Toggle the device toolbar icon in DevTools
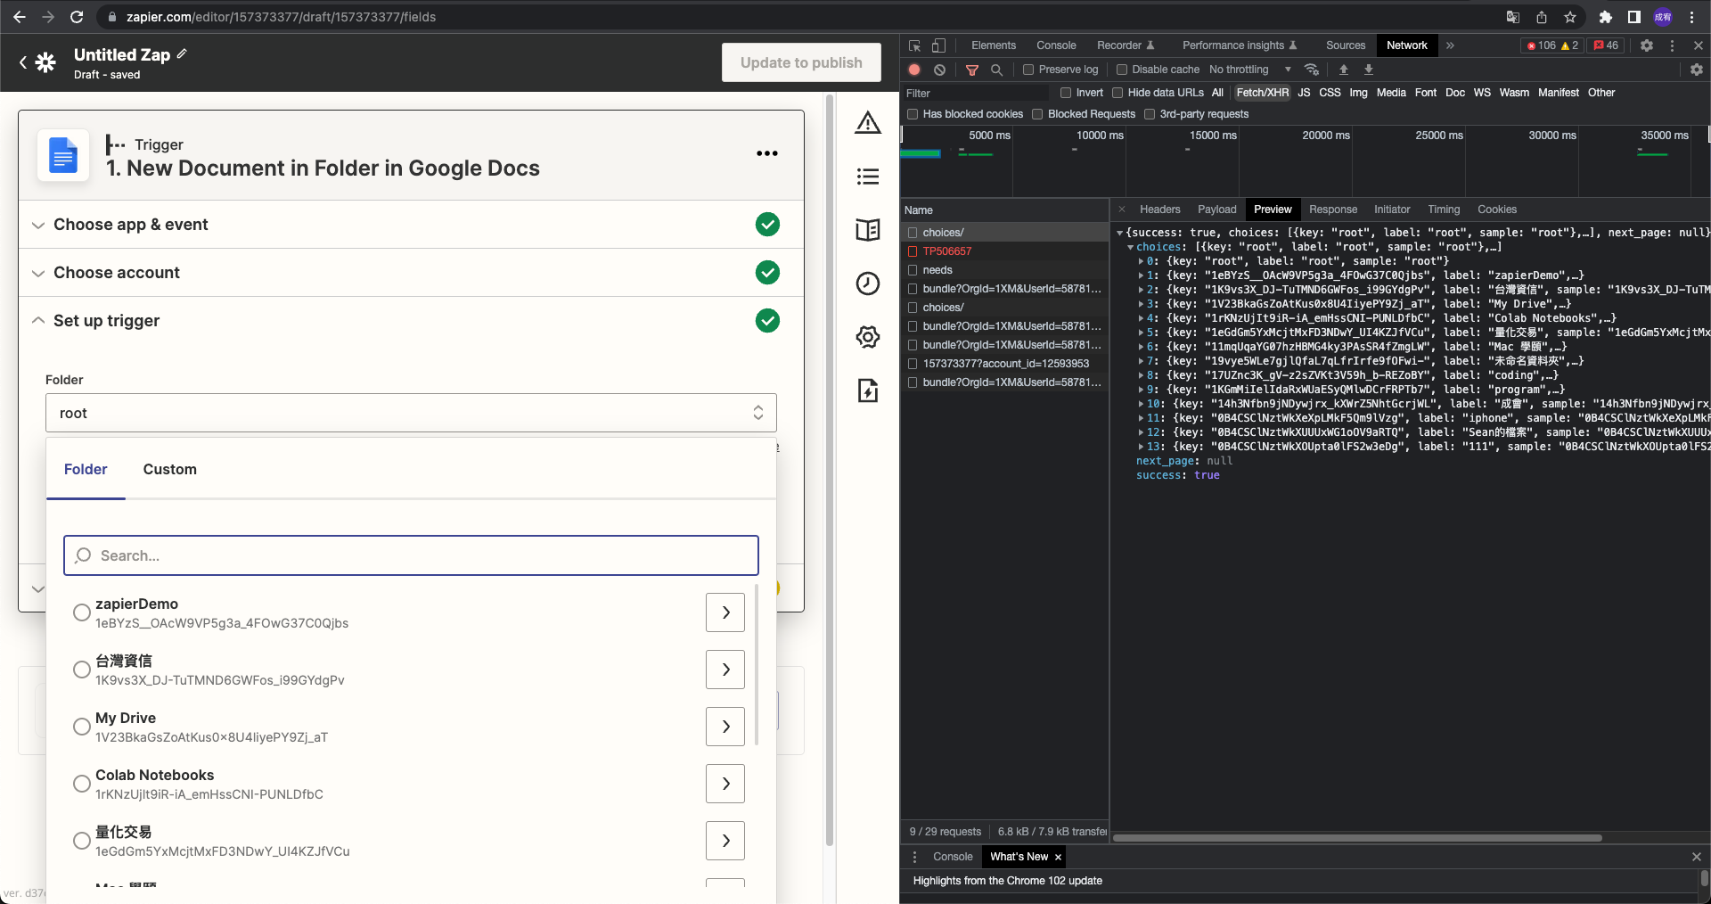The image size is (1711, 904). (938, 45)
